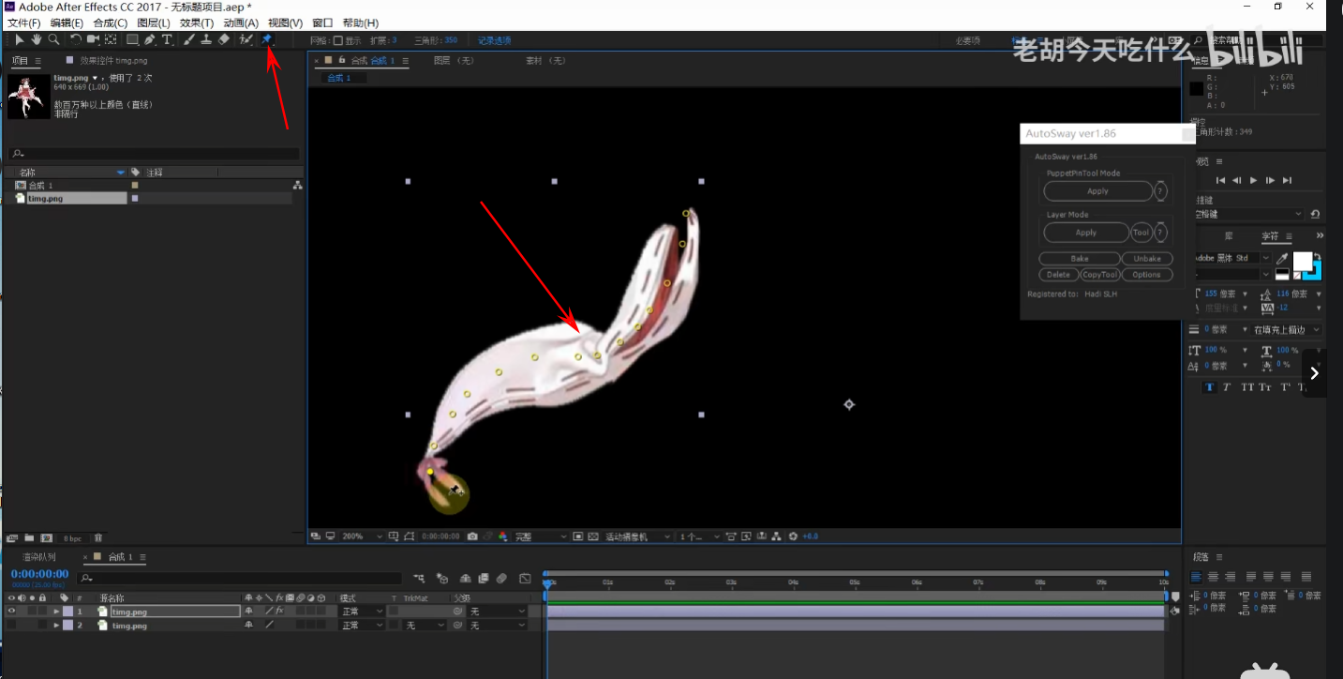Viewport: 1343px width, 679px height.
Task: Select the Puppet Pin tool
Action: [266, 39]
